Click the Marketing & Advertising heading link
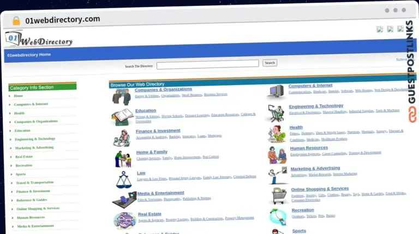 (315, 169)
